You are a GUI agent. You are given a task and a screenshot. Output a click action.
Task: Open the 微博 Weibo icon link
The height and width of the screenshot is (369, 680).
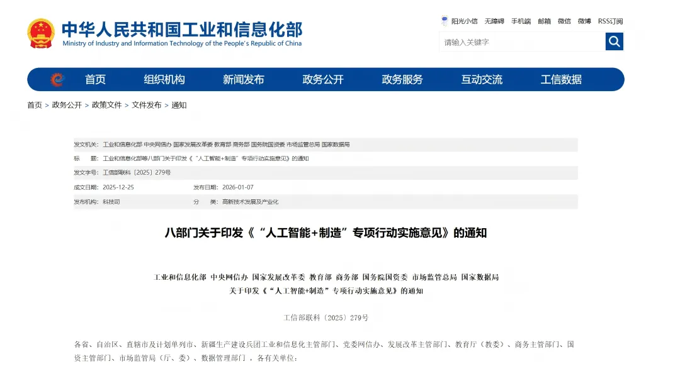[582, 20]
